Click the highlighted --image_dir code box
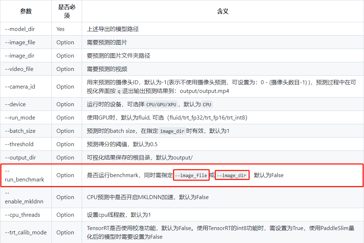This screenshot has width=364, height=243. 232,175
